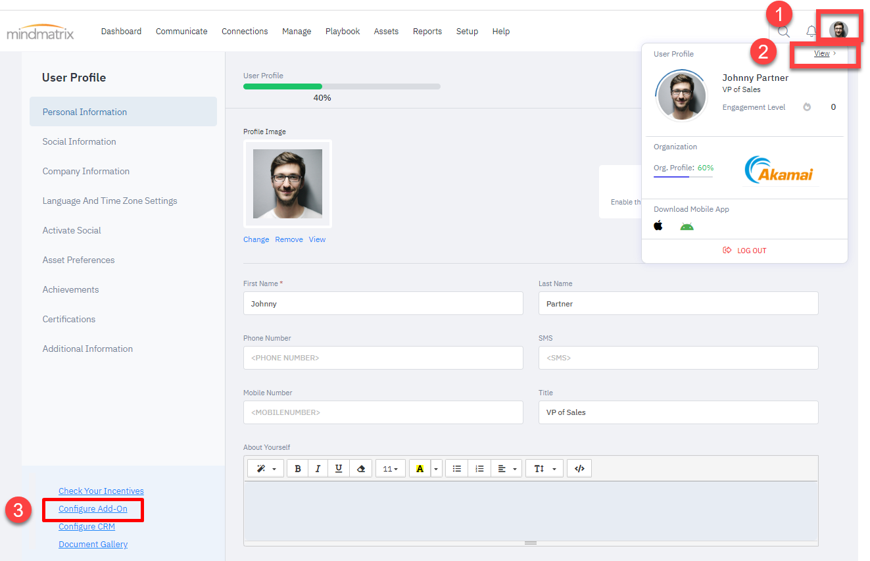Open the paragraph alignment dropdown
Screen dimensions: 870x561
pos(506,469)
